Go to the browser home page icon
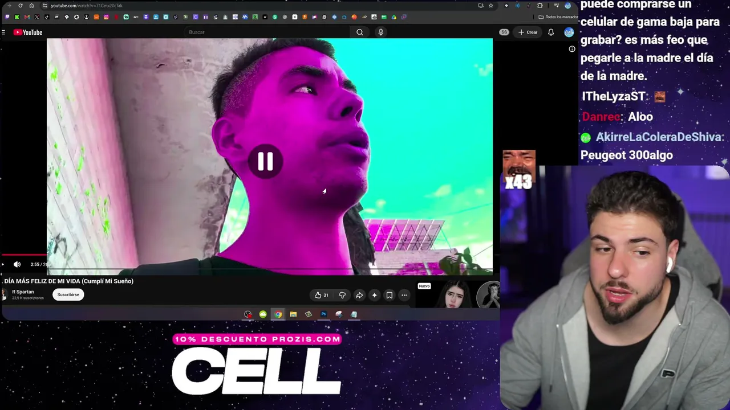The height and width of the screenshot is (410, 730). (x=31, y=6)
